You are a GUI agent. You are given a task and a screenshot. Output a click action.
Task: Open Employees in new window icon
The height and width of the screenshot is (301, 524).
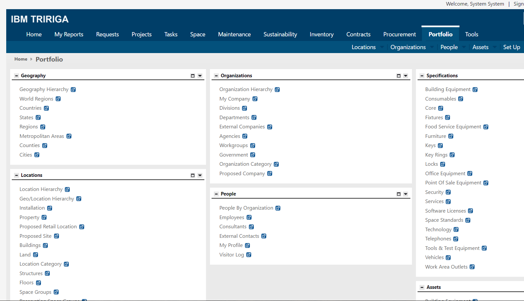pos(249,217)
